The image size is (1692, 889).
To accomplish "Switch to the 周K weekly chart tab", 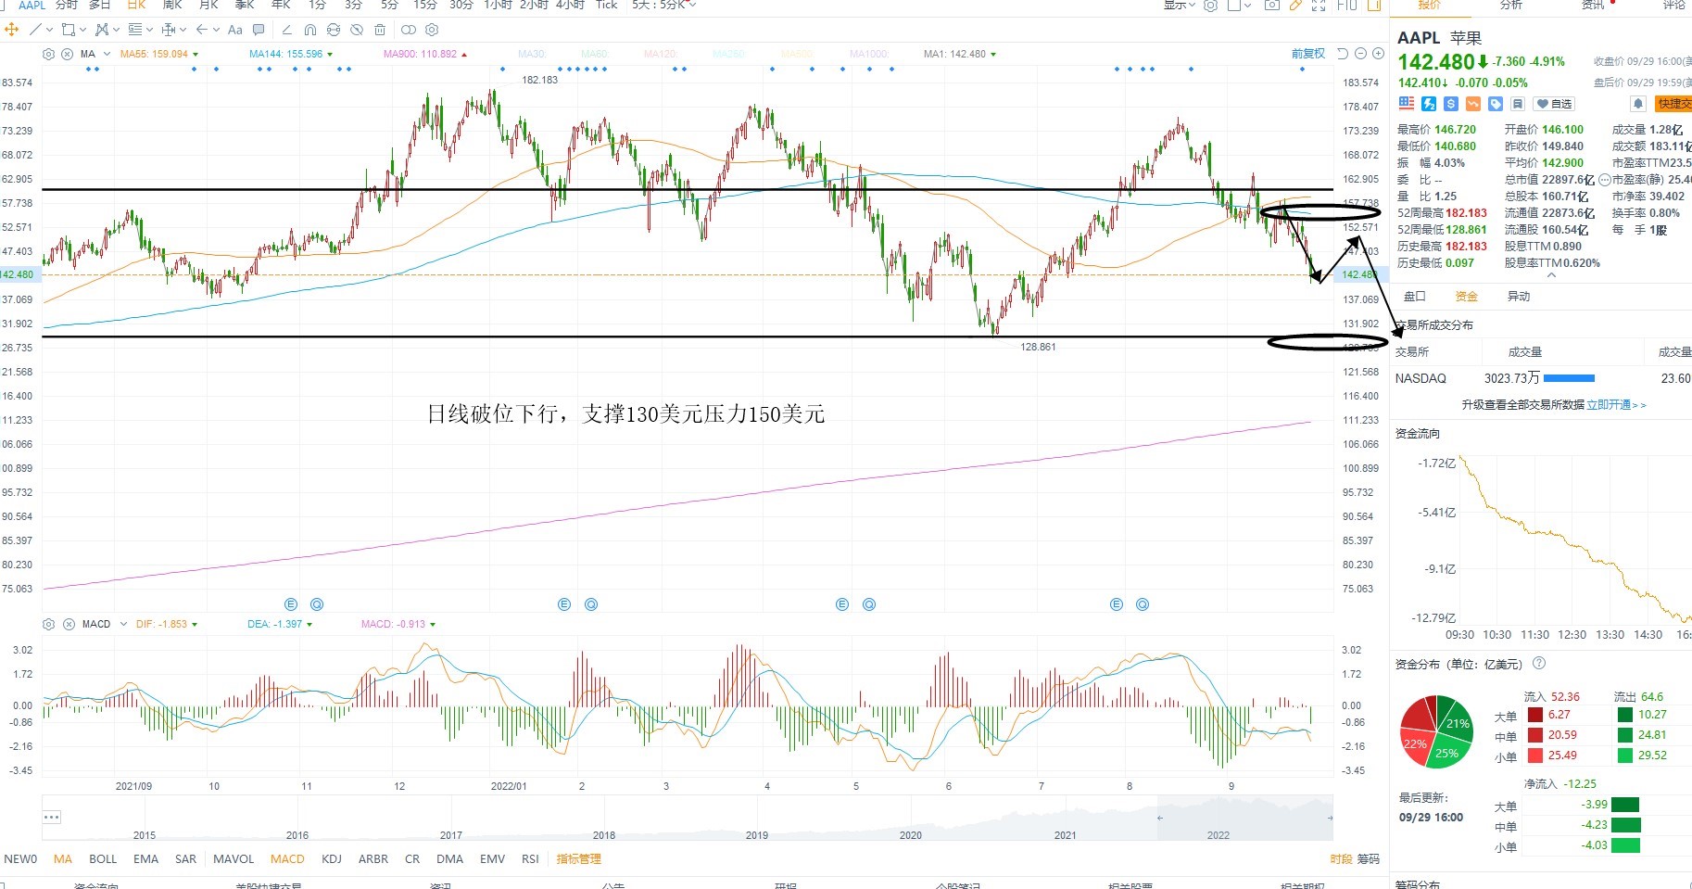I will (x=172, y=5).
